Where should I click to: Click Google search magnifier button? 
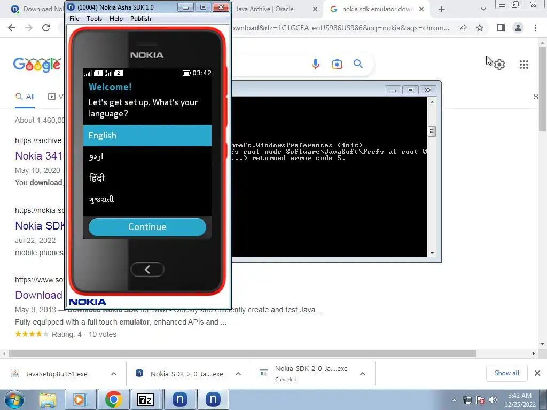pyautogui.click(x=358, y=64)
